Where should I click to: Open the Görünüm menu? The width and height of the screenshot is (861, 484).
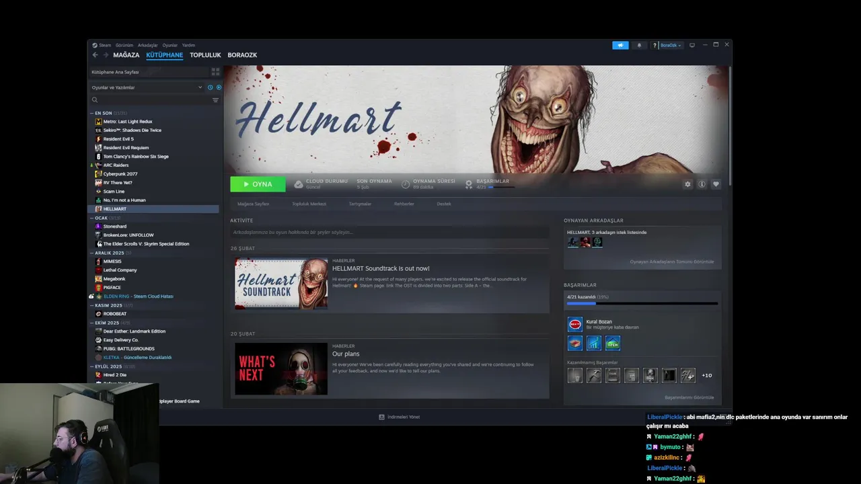point(124,45)
